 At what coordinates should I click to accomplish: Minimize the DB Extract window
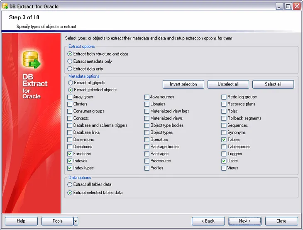pyautogui.click(x=279, y=6)
